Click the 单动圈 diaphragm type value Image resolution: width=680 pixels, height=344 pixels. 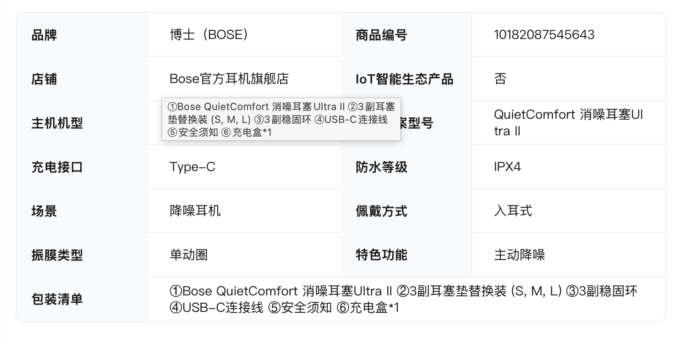pyautogui.click(x=189, y=255)
